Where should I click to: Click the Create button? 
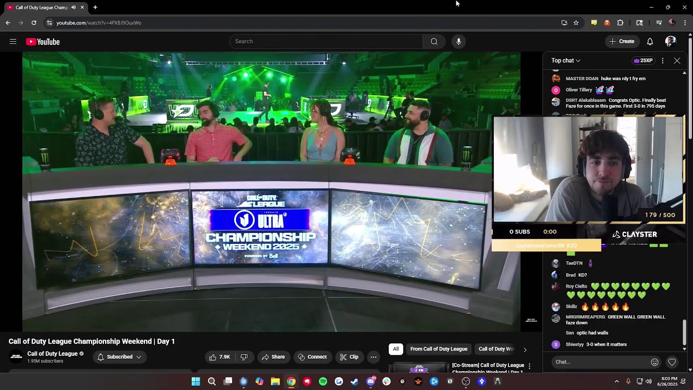pos(622,42)
